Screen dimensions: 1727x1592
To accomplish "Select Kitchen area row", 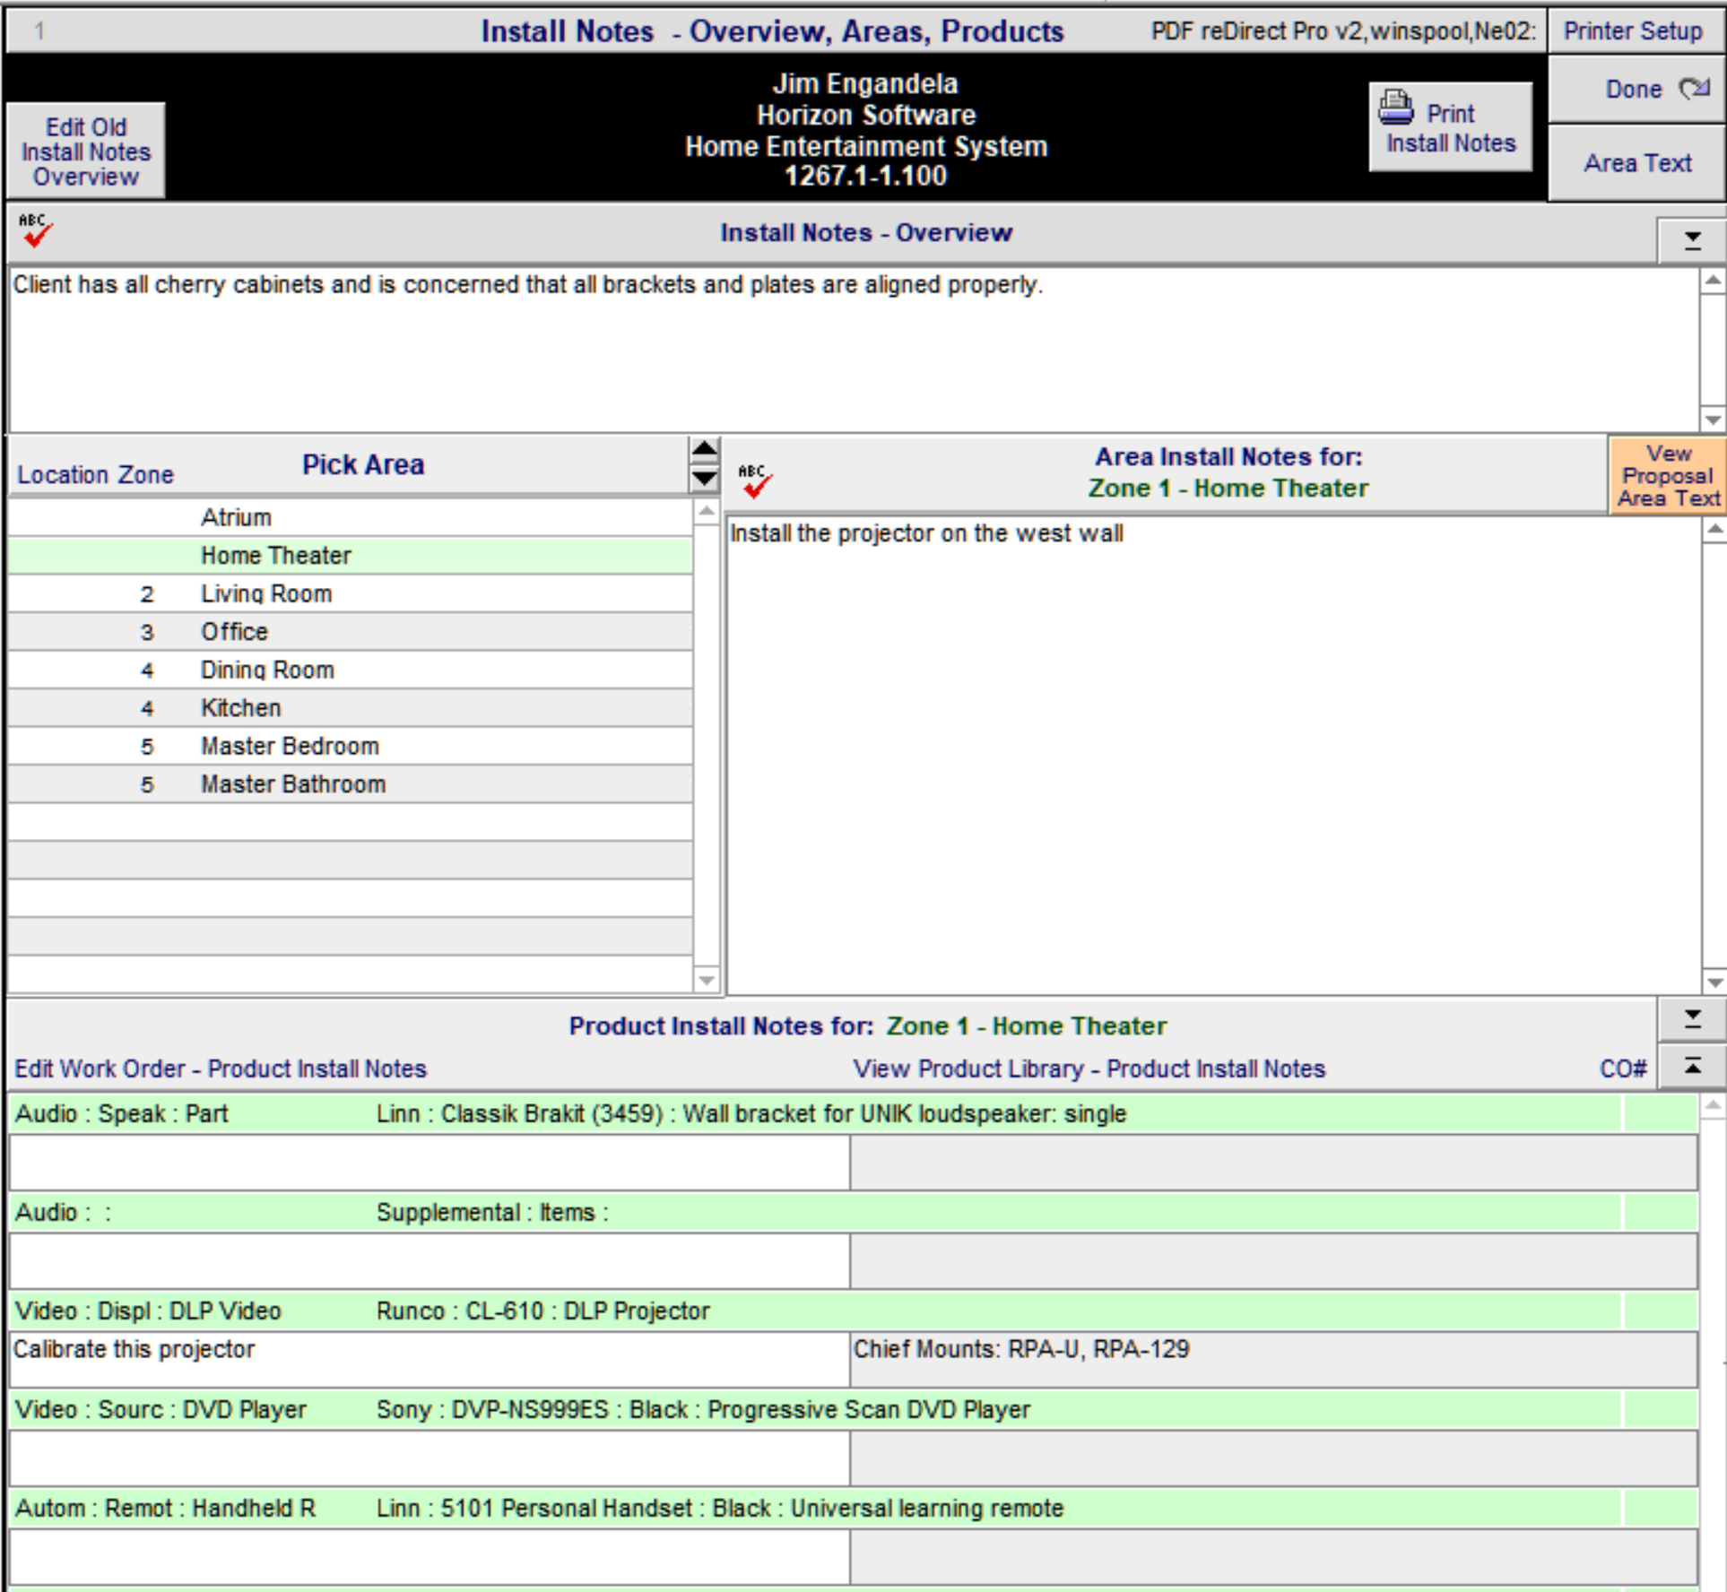I will pos(351,708).
